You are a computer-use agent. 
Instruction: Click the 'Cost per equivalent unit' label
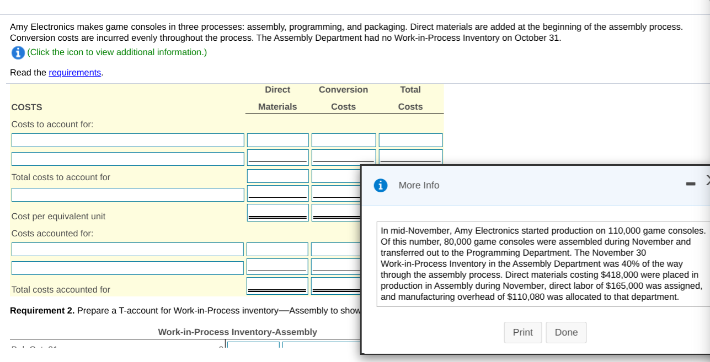click(x=58, y=217)
